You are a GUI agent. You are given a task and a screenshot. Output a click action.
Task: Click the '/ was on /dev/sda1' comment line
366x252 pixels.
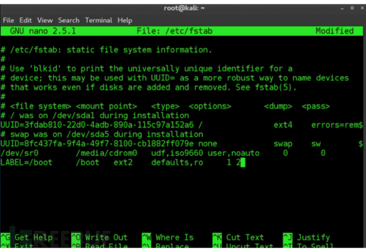(x=95, y=115)
